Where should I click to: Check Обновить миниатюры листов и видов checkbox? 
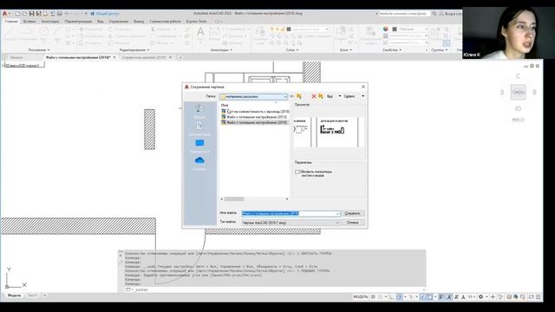297,172
